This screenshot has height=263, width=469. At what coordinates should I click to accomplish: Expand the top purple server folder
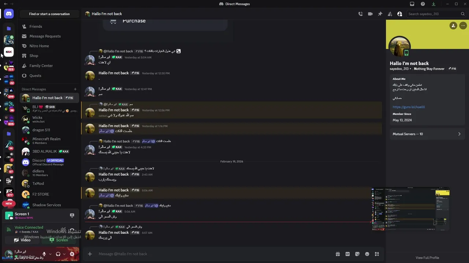[9, 28]
